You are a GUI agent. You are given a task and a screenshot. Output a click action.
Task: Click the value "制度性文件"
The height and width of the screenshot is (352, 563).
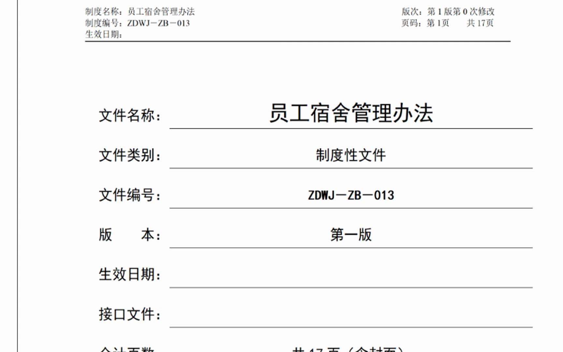(x=351, y=155)
